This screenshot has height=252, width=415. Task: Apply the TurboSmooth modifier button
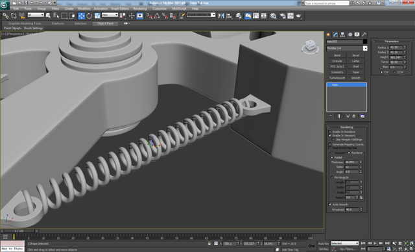tap(337, 78)
